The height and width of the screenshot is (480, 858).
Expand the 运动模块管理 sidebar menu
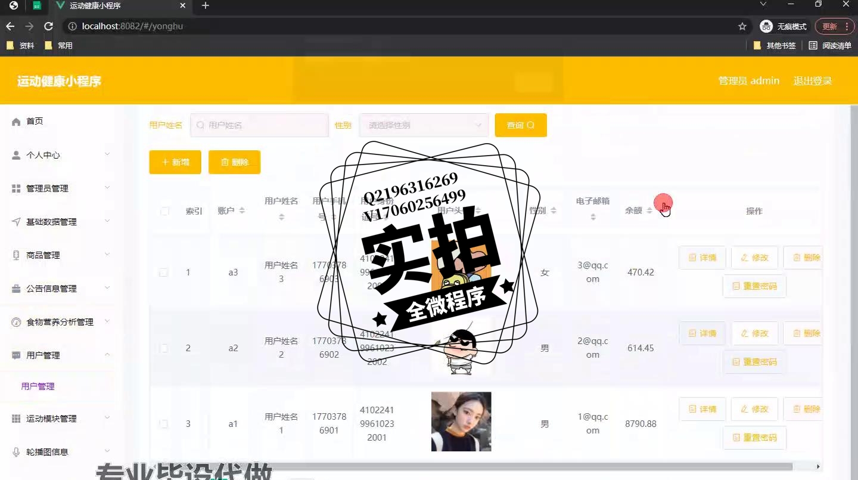[x=62, y=419]
